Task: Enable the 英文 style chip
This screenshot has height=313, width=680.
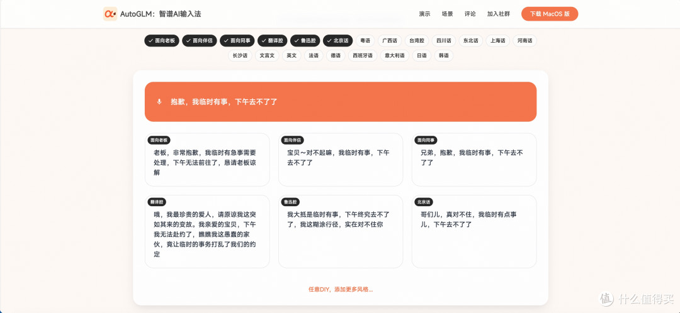Action: pyautogui.click(x=292, y=55)
